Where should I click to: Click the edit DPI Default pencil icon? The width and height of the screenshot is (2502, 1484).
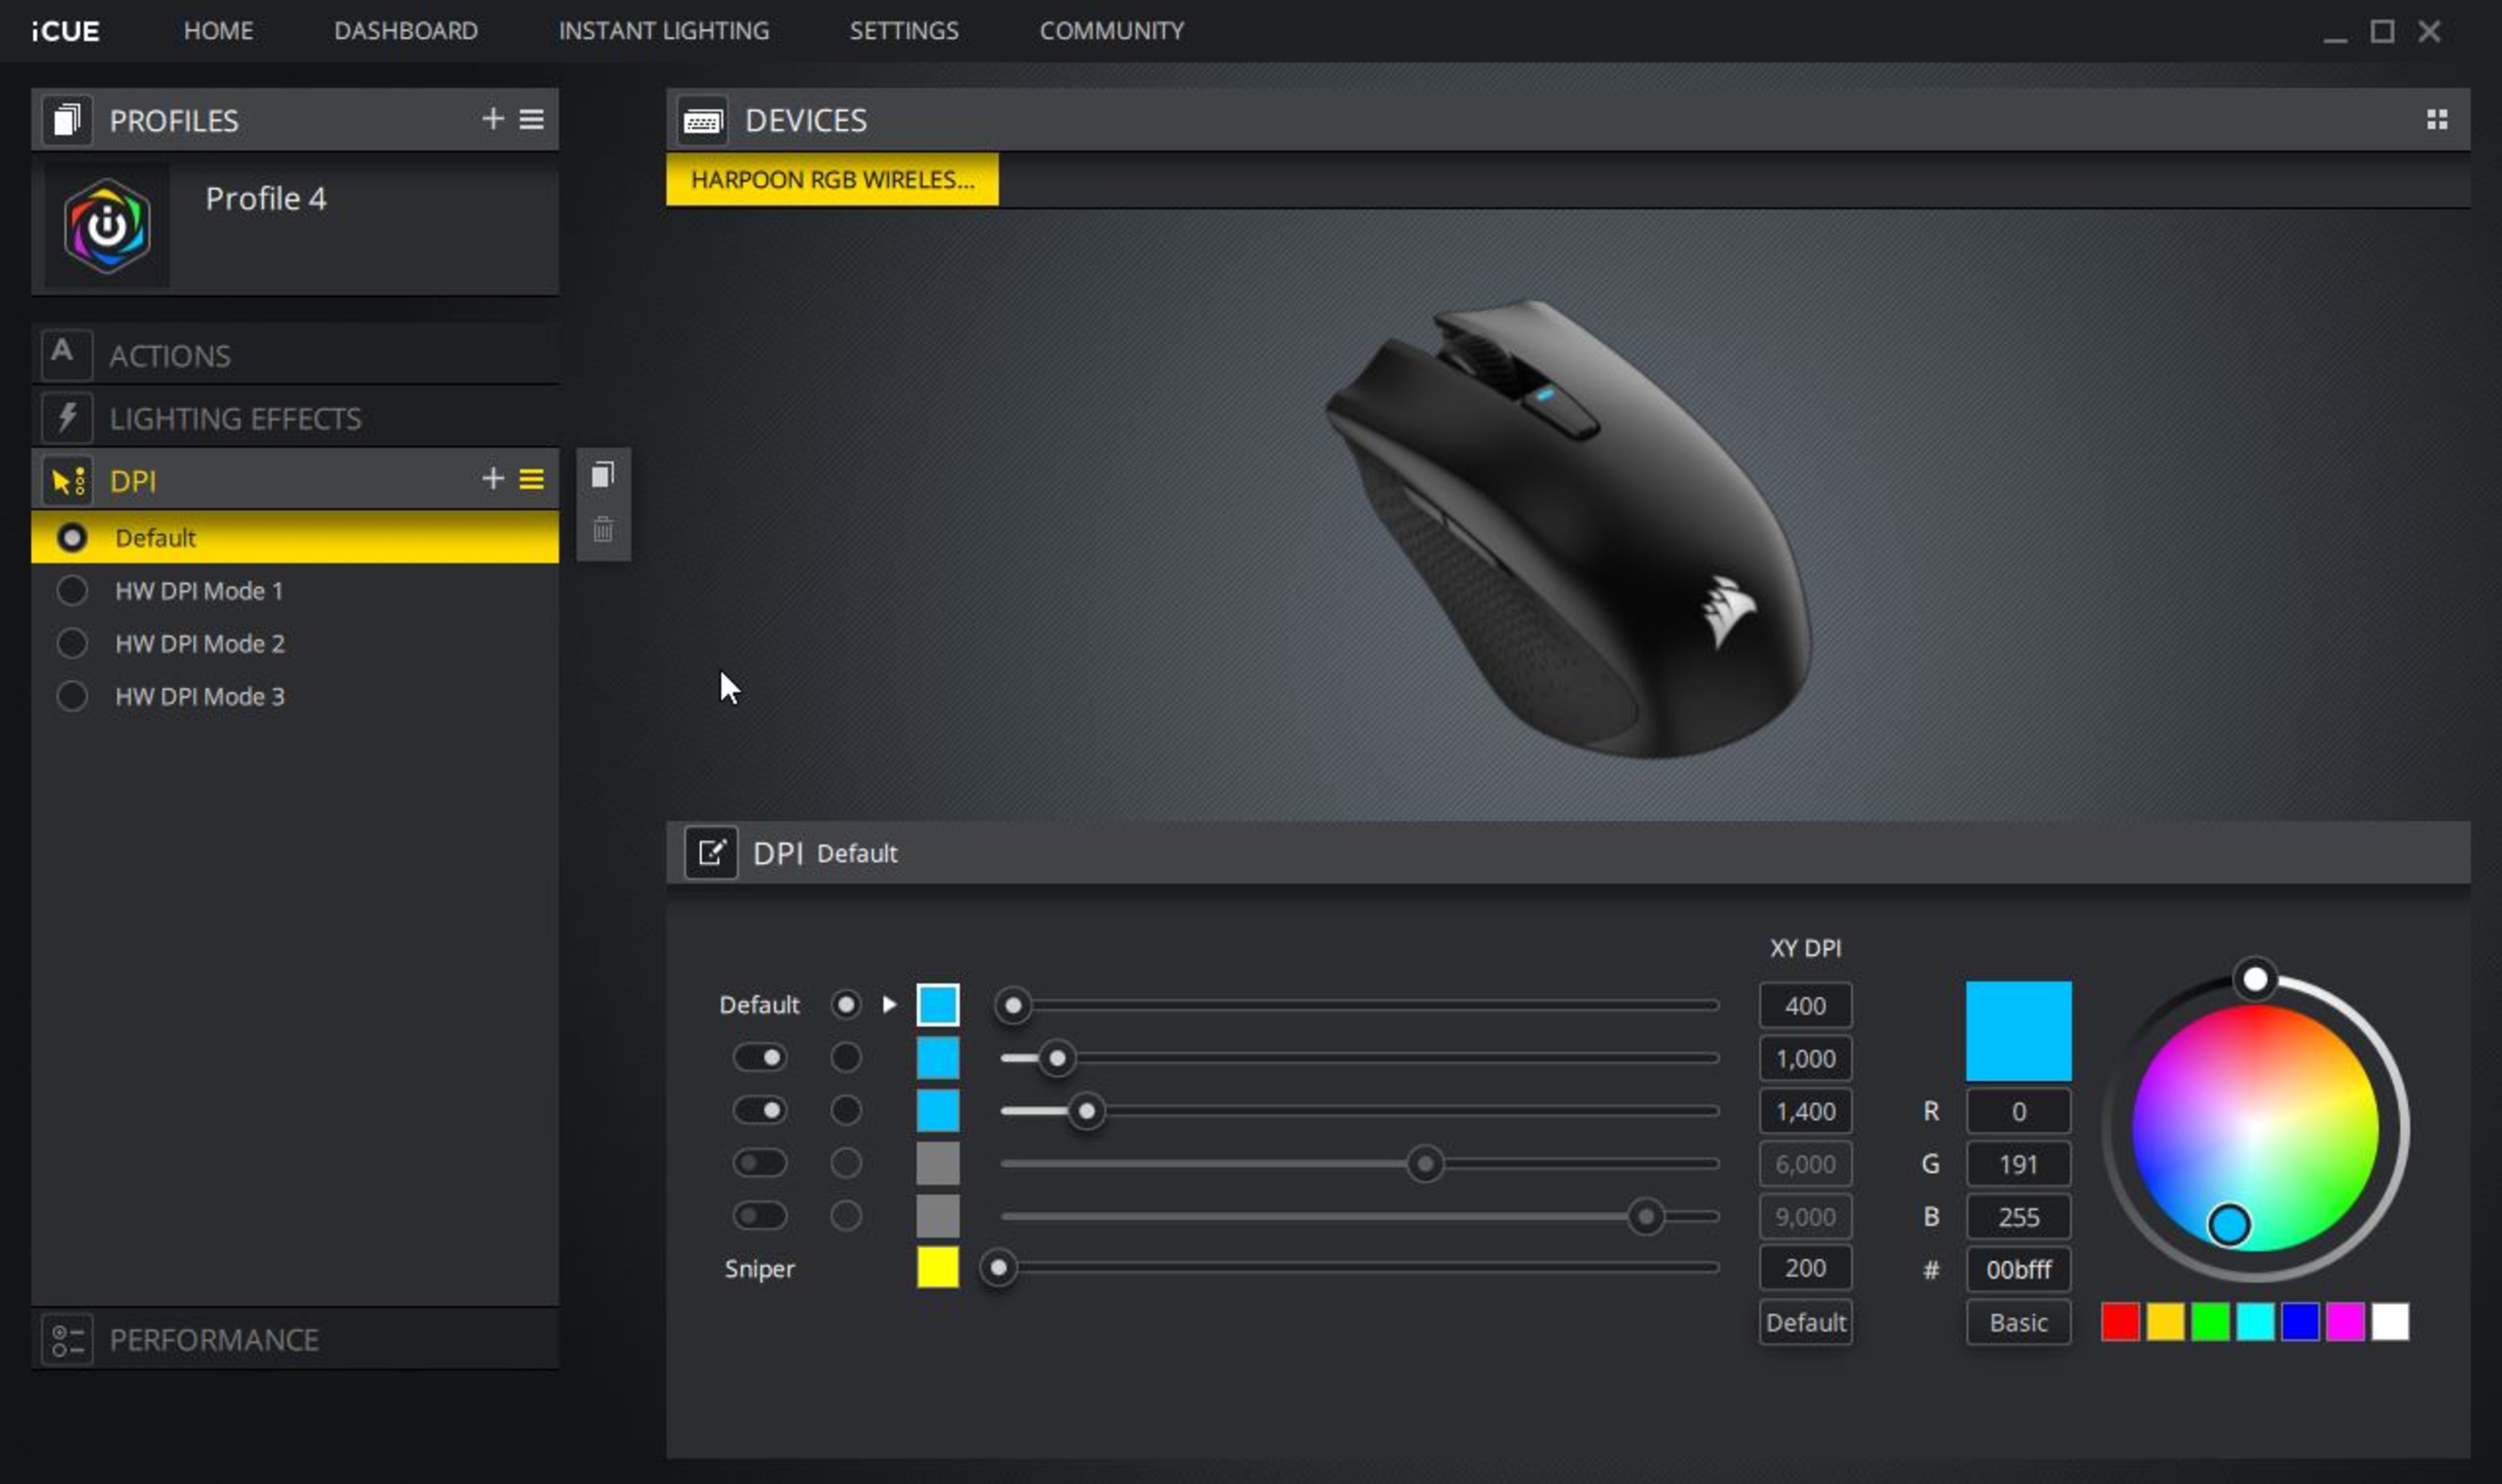[712, 853]
